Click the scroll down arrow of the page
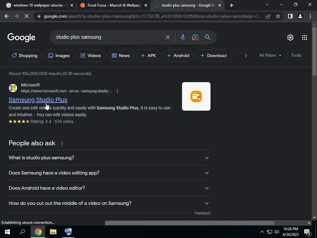 point(314,218)
